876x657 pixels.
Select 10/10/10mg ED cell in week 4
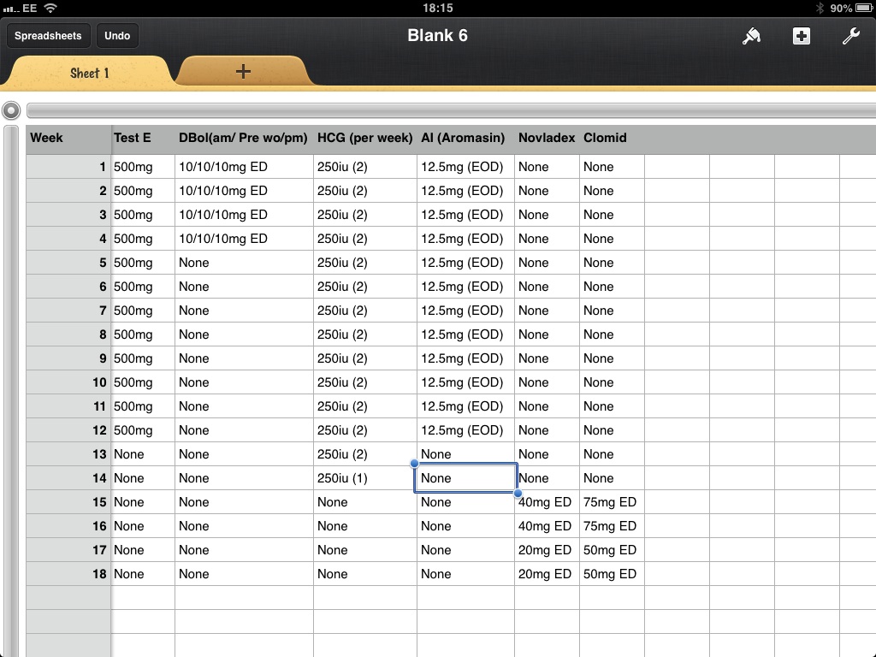click(x=244, y=239)
